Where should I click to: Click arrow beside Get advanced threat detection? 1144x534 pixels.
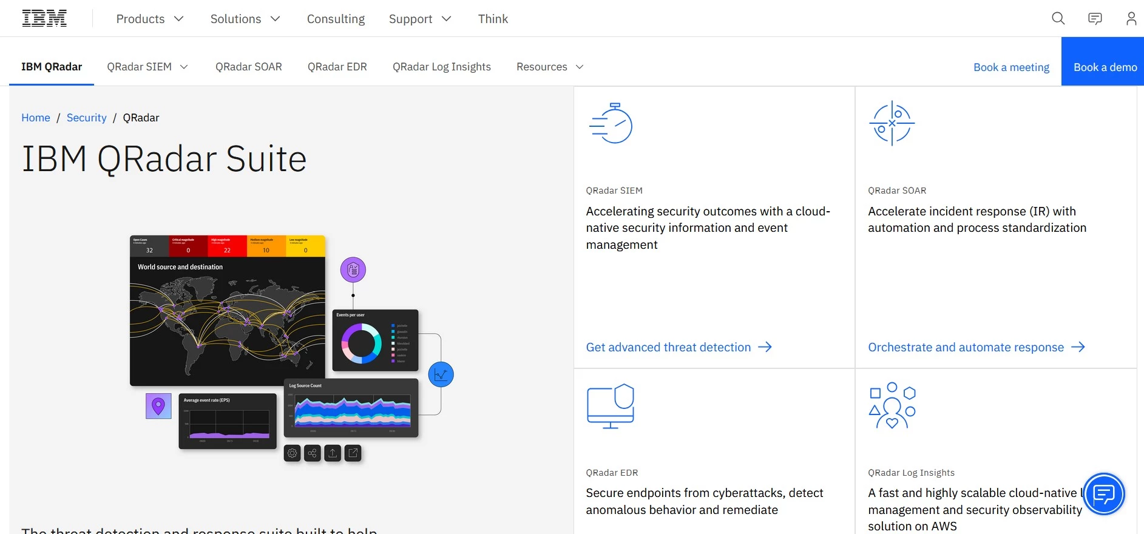click(765, 347)
